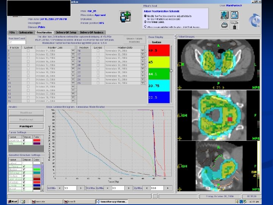Image resolution: width=273 pixels, height=205 pixels.
Task: Toggle Display checkbox for Prostate structure
Action: (x=24, y=182)
